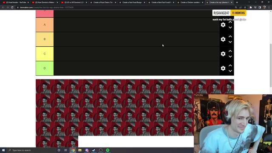Reload the tiermaker page

(12, 8)
